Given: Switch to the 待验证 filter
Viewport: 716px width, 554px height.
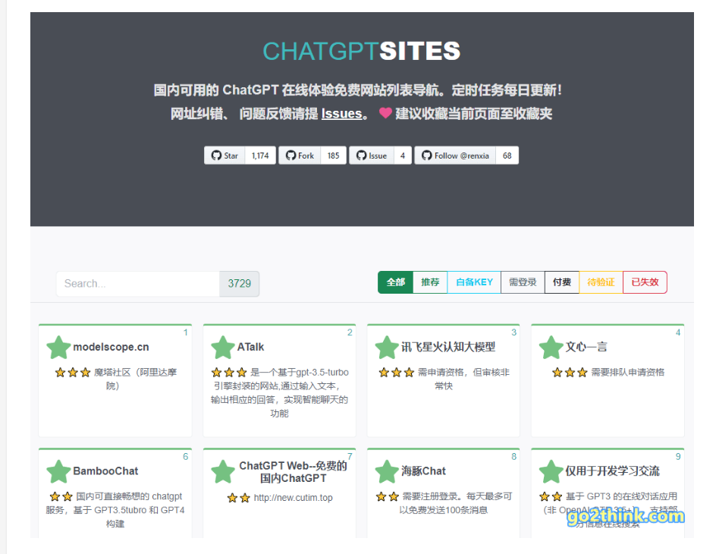Looking at the screenshot, I should pyautogui.click(x=601, y=282).
